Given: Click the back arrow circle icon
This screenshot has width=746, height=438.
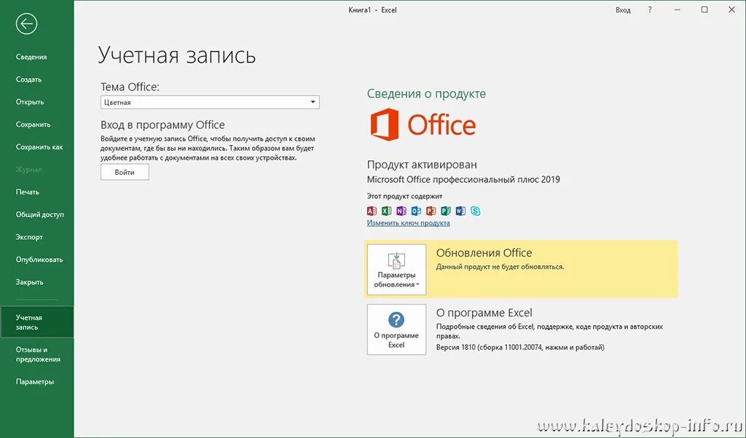Looking at the screenshot, I should [x=26, y=23].
